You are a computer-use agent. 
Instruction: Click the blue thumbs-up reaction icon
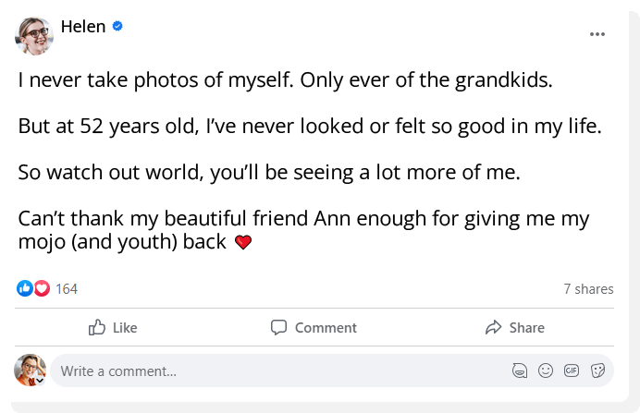[25, 289]
